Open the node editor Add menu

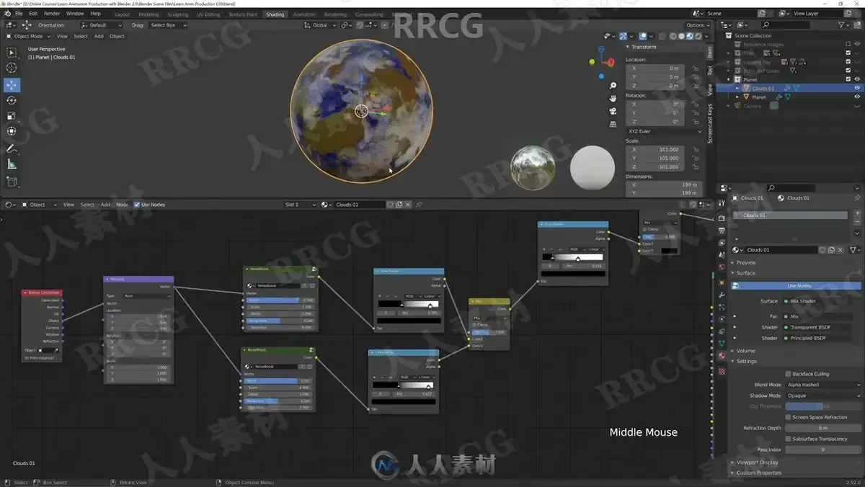[x=105, y=205]
